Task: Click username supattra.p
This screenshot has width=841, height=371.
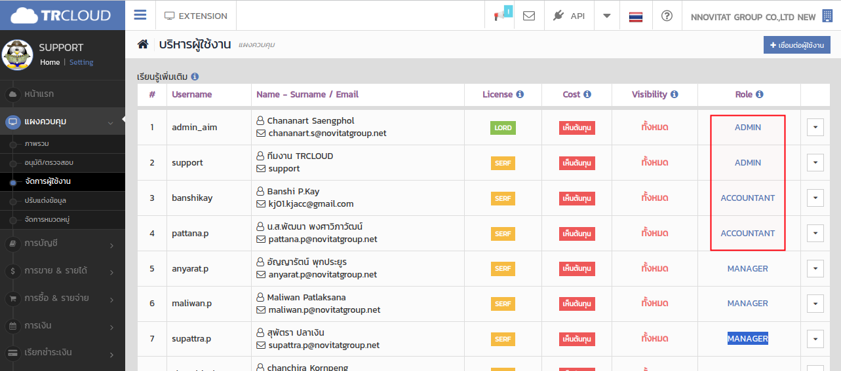Action: pos(191,339)
